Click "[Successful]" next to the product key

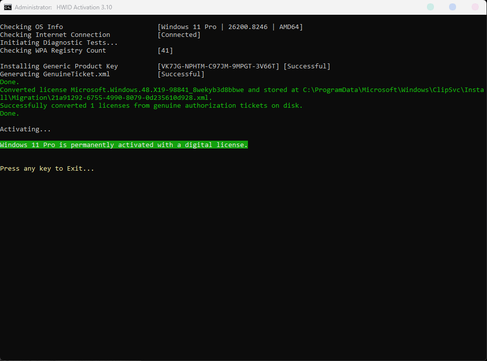click(x=307, y=66)
